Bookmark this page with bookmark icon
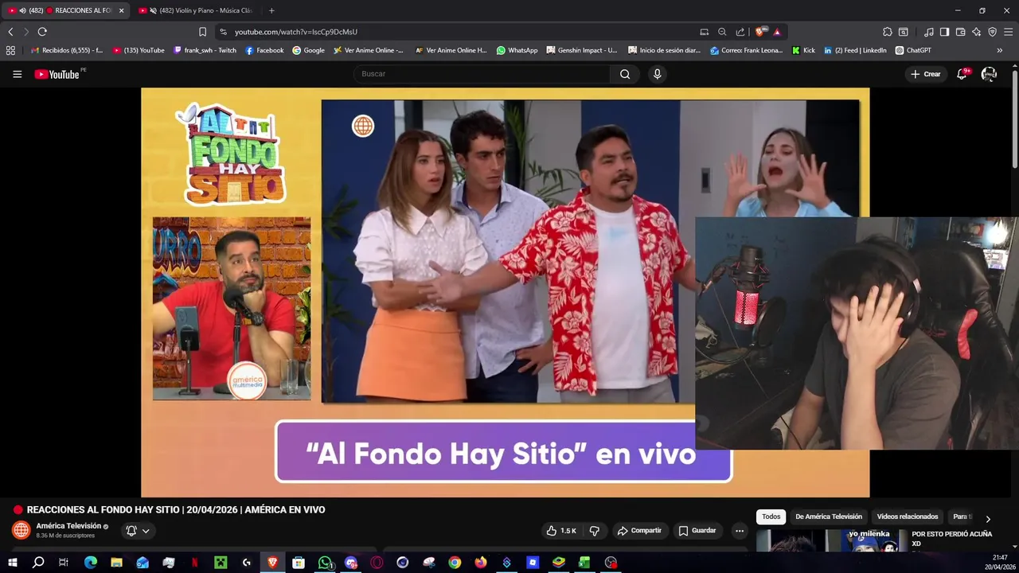The width and height of the screenshot is (1019, 573). coord(202,32)
